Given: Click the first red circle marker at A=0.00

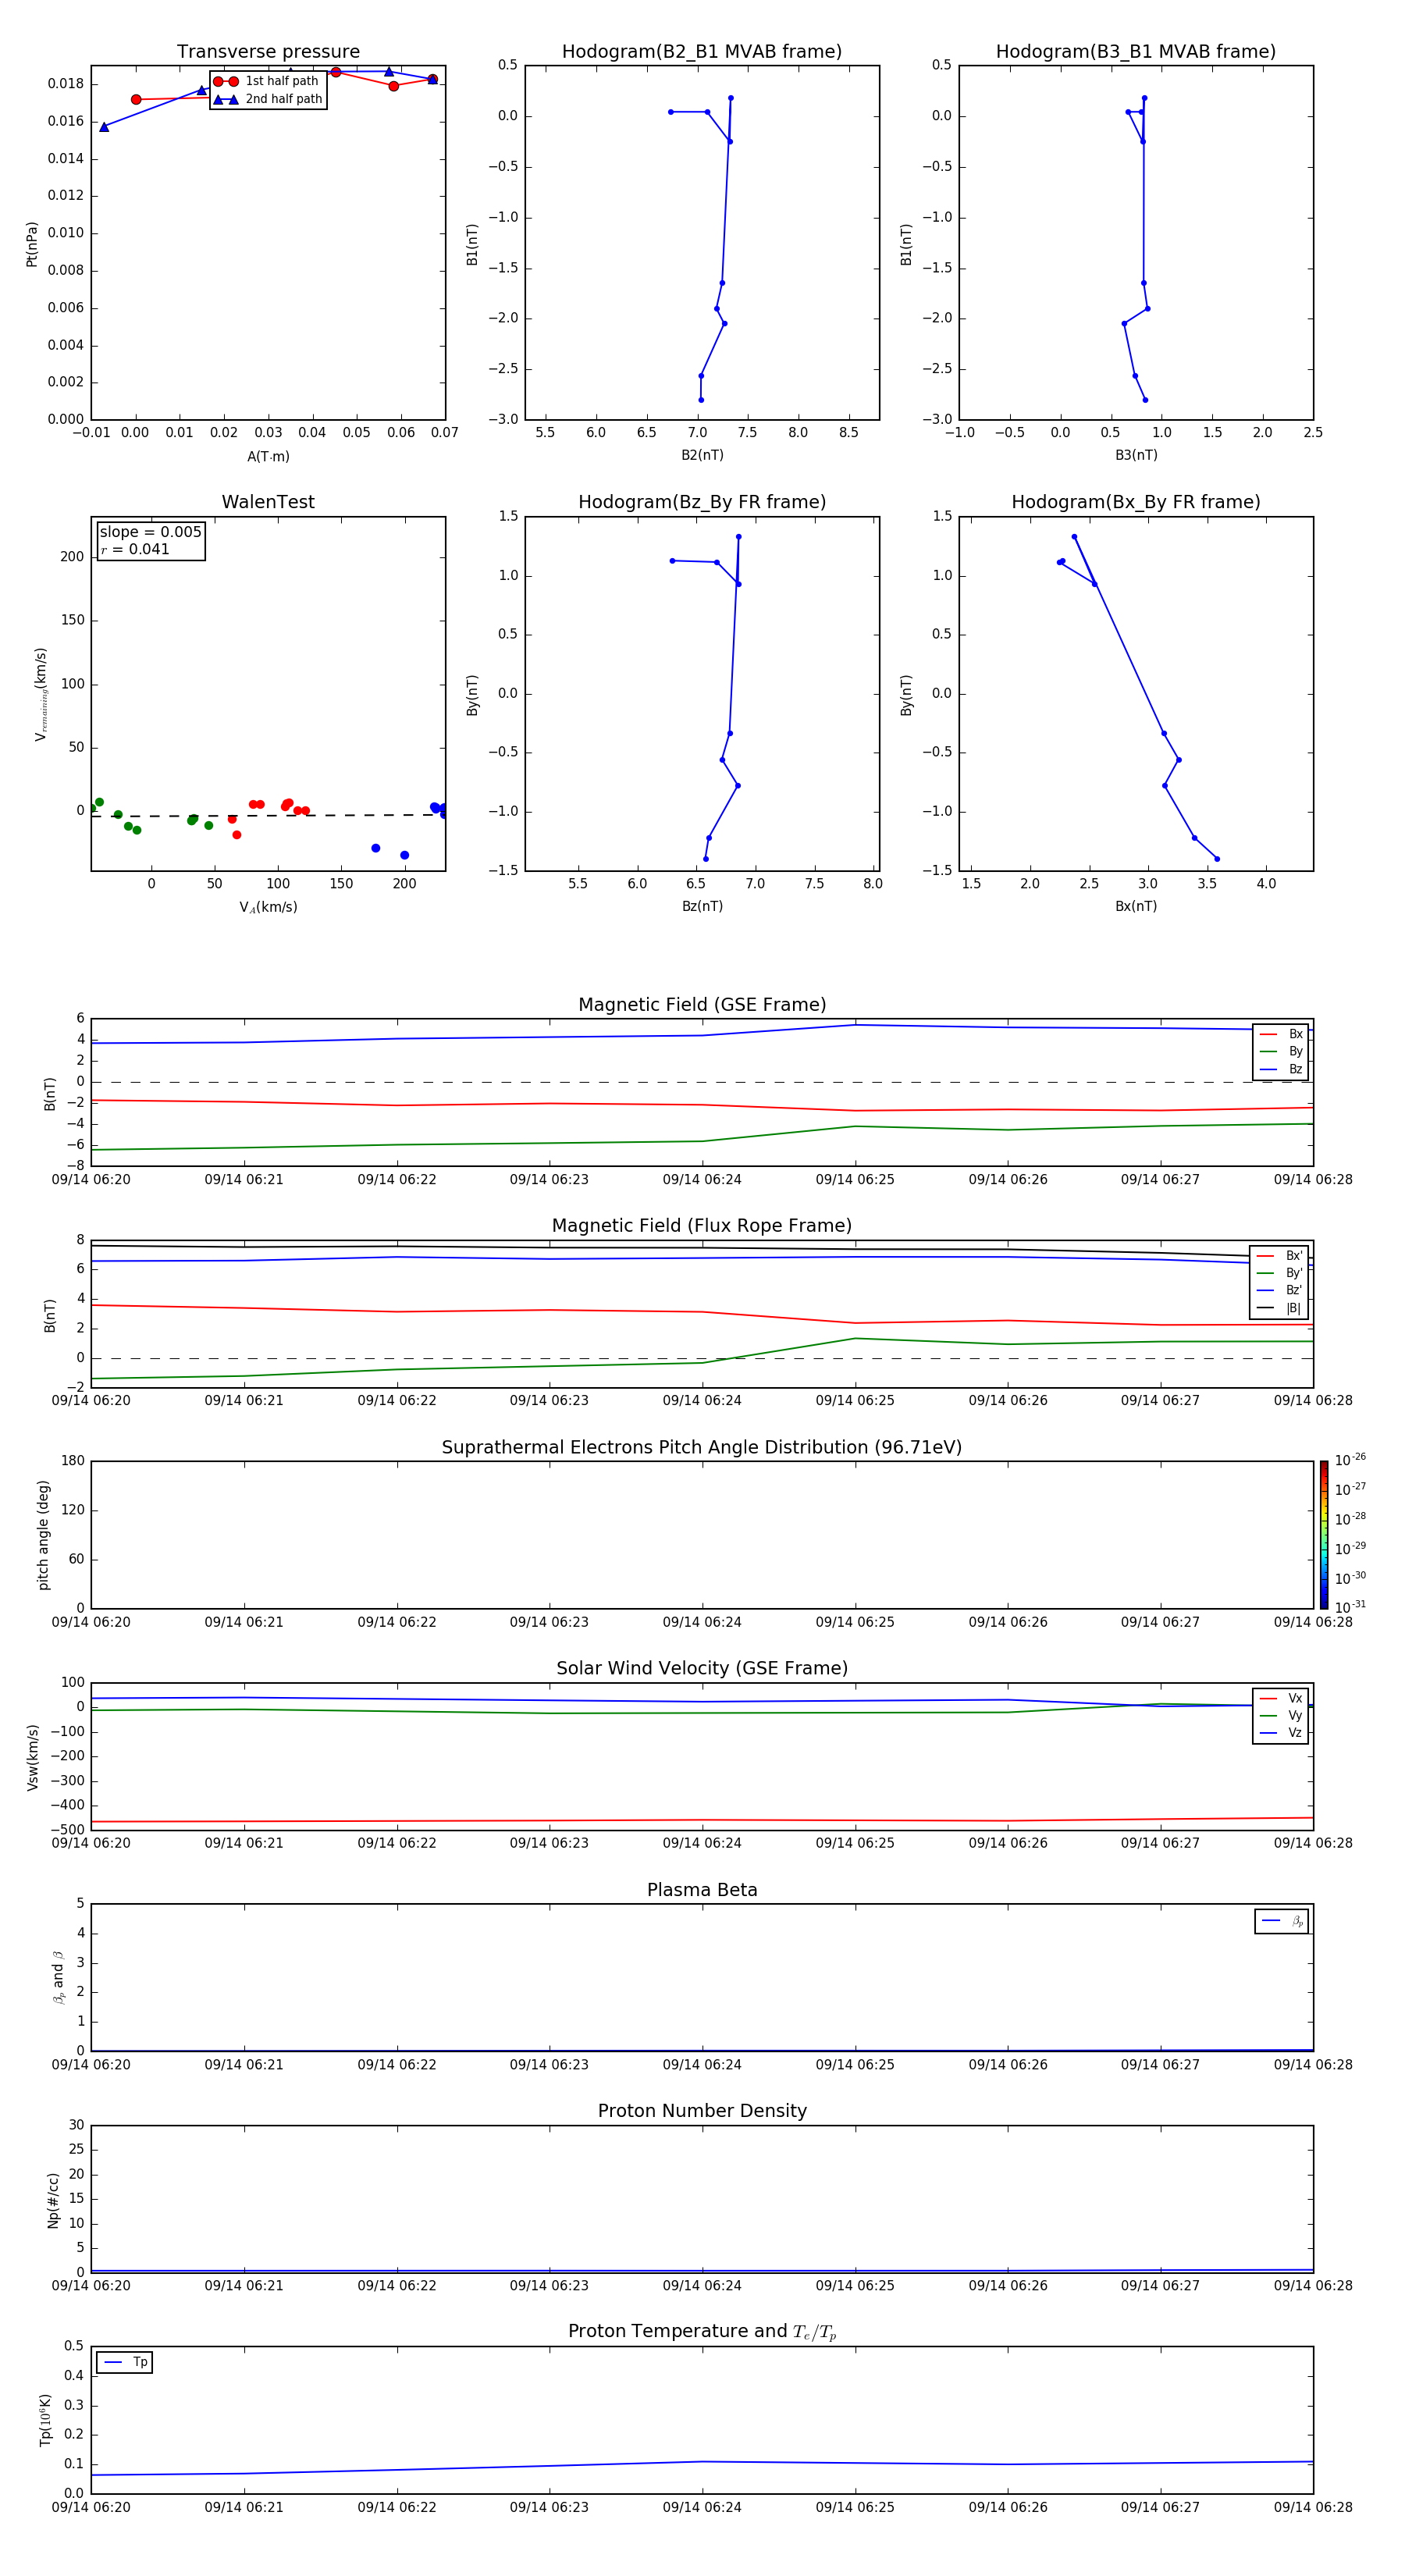Looking at the screenshot, I should coord(136,99).
